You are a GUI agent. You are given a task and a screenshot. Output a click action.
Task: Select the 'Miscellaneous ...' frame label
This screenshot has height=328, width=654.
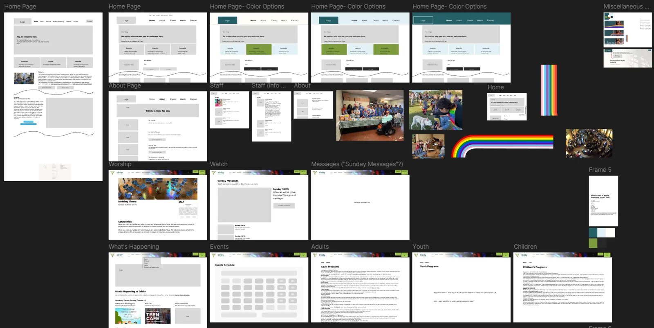coord(626,7)
